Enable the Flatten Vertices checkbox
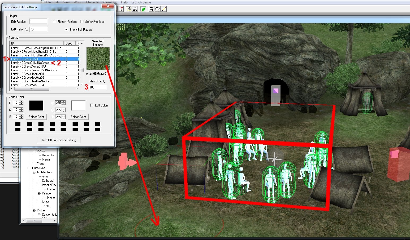 pos(54,22)
